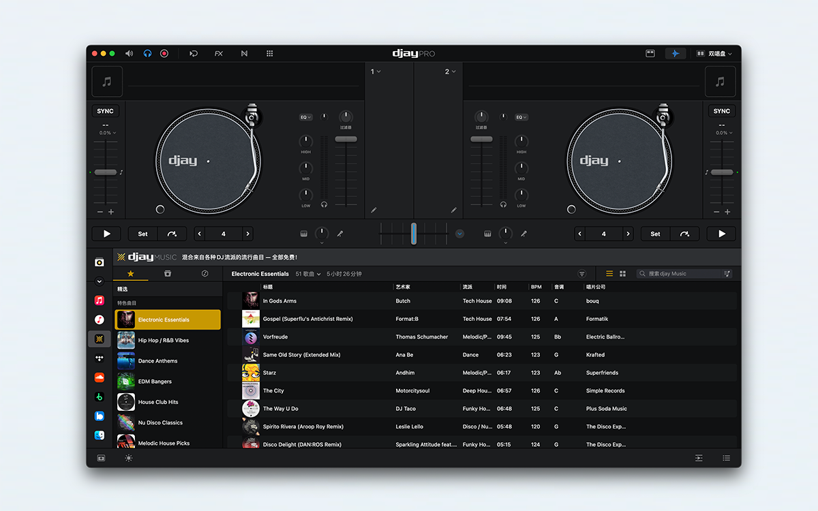
Task: Click the right deck microphone icon
Action: (524, 234)
